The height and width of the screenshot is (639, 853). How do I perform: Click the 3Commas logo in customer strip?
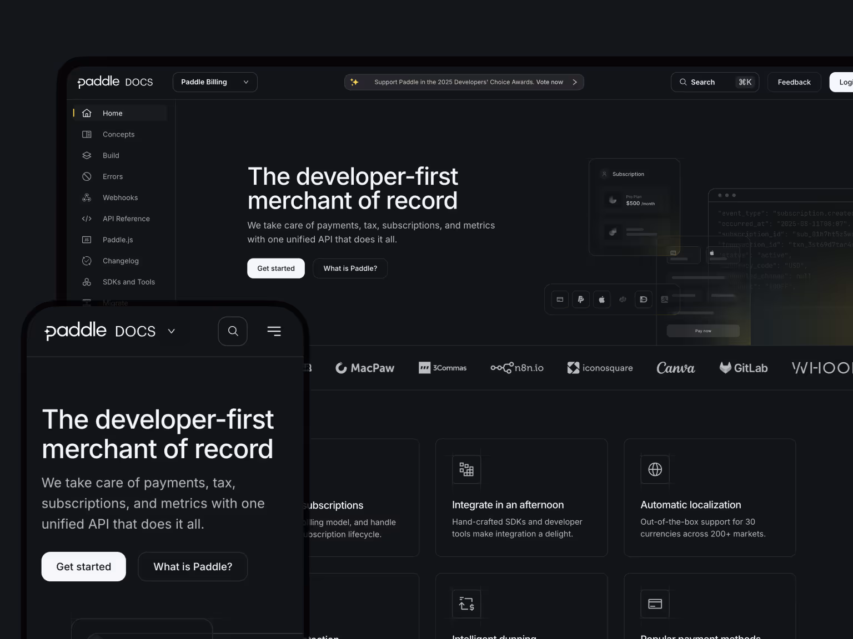coord(443,368)
